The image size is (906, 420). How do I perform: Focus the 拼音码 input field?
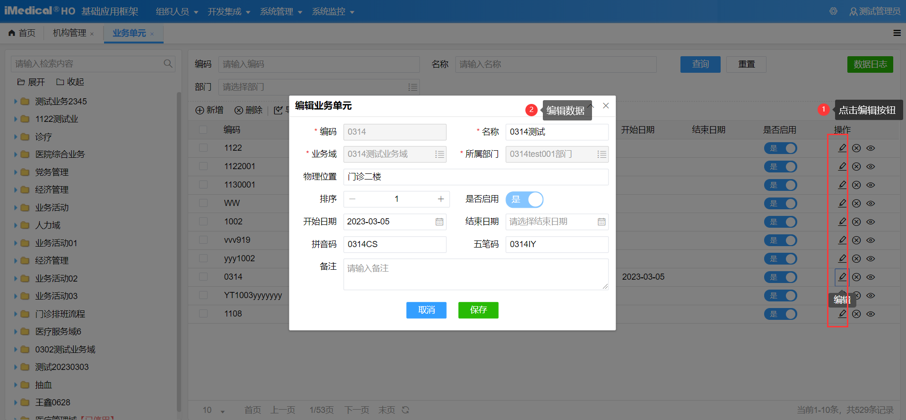[395, 244]
